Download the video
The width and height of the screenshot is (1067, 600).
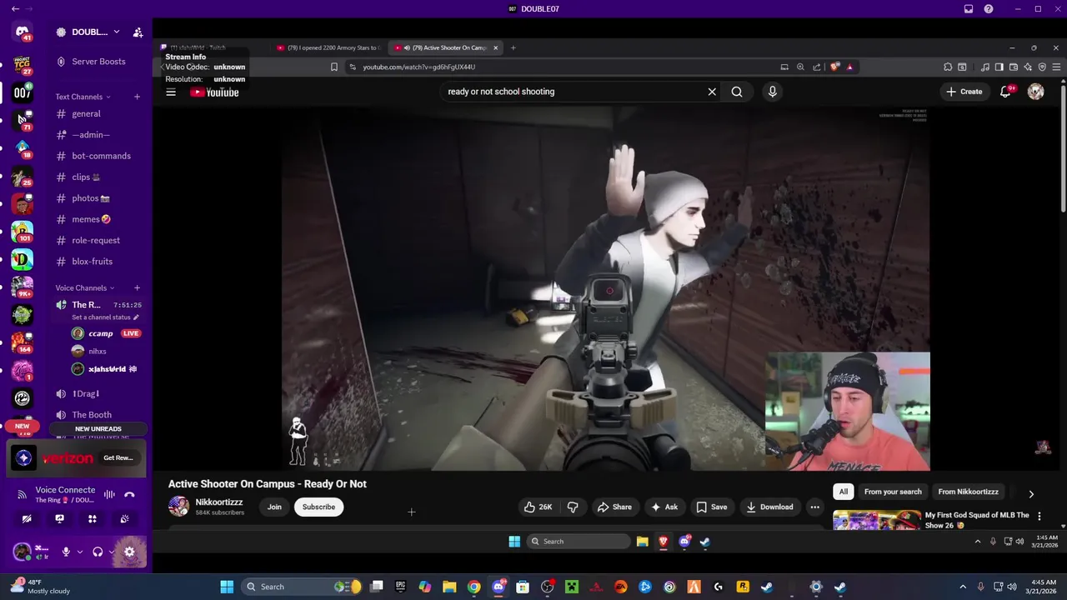click(769, 507)
